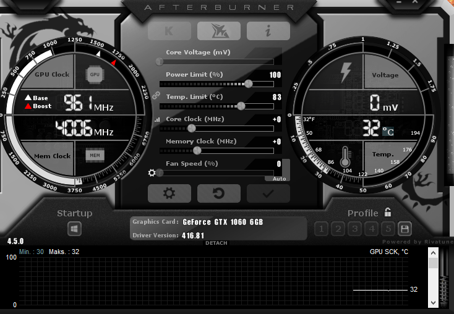Toggle the Windows startup button

[x=74, y=229]
